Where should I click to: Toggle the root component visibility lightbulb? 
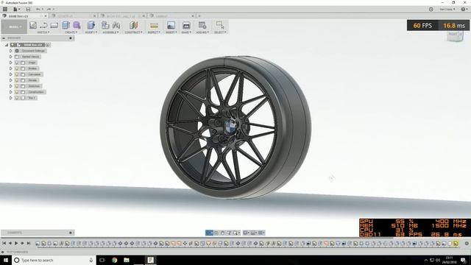click(x=13, y=45)
